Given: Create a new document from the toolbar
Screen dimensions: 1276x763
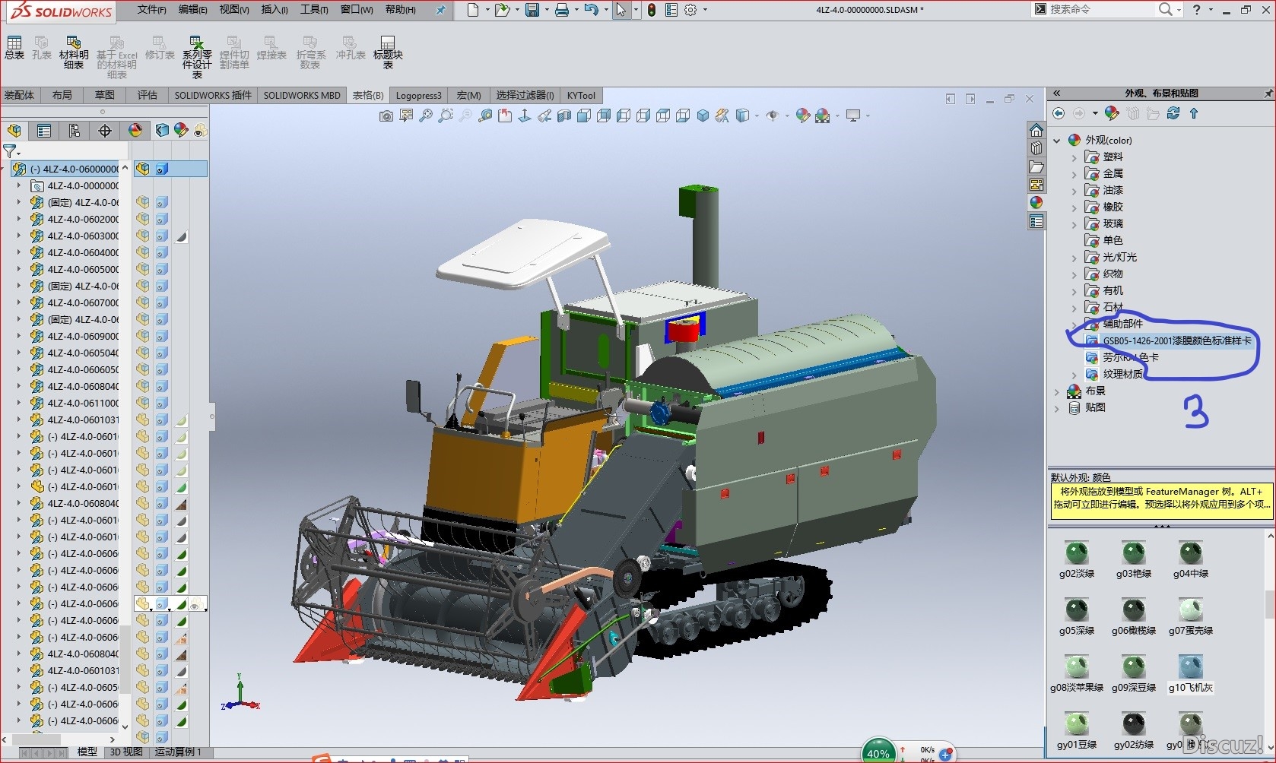Looking at the screenshot, I should tap(473, 10).
